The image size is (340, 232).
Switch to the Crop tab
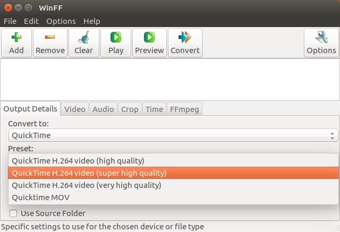pos(130,109)
